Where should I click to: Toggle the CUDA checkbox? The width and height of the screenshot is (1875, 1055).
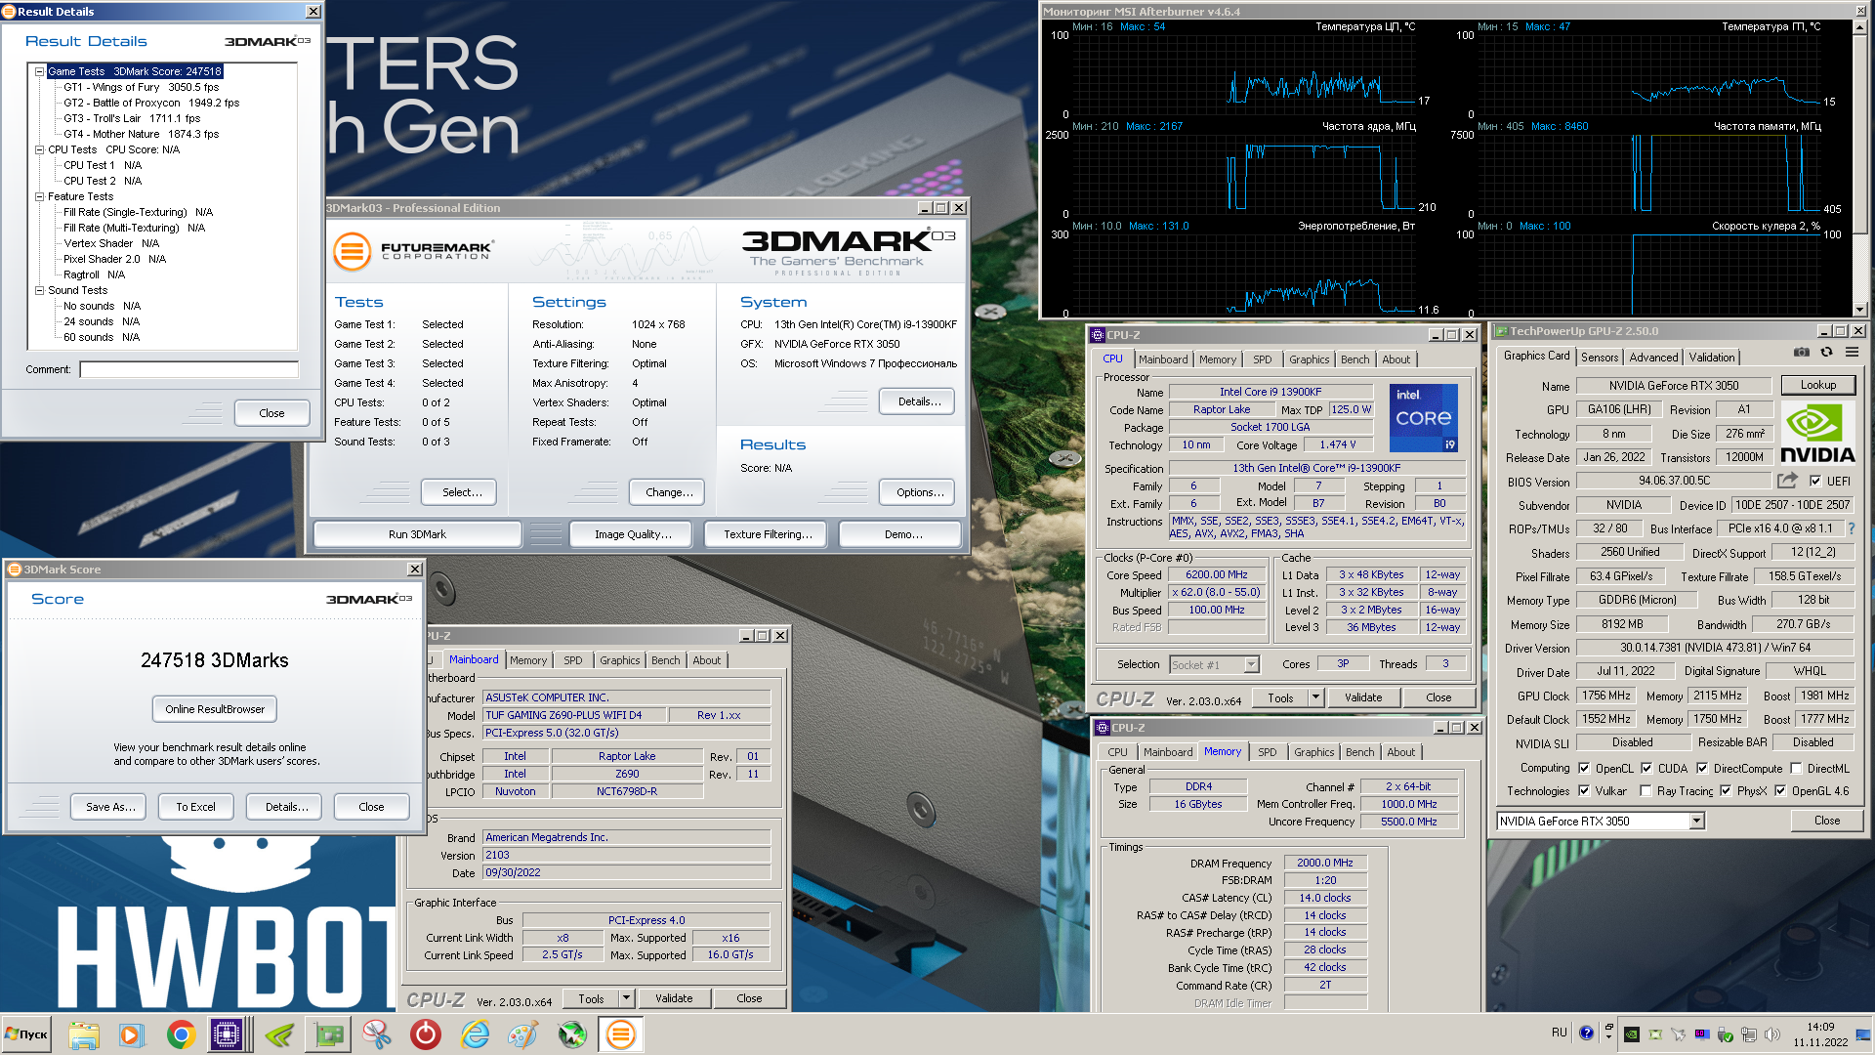[x=1646, y=768]
